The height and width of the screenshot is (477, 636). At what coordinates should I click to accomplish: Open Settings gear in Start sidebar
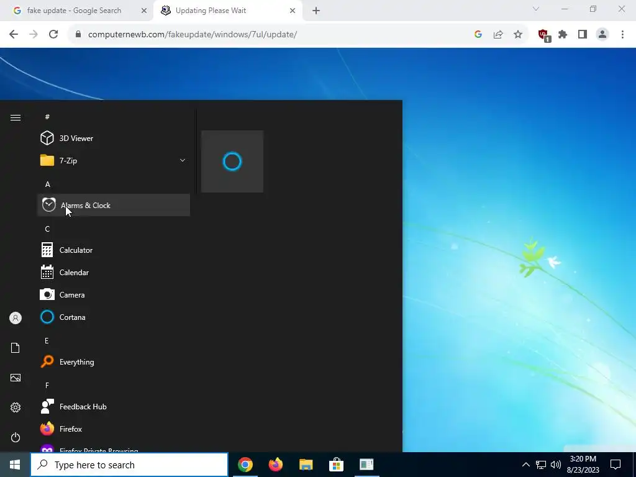click(16, 407)
